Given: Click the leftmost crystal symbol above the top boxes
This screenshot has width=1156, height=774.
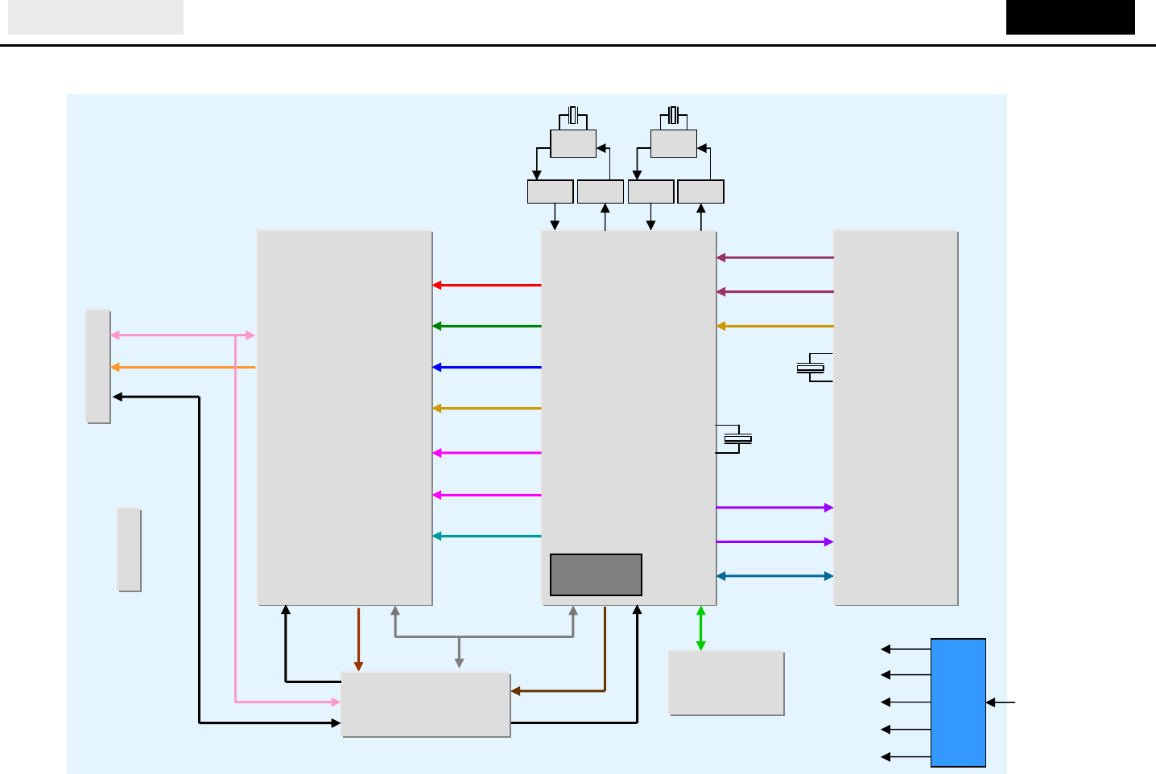Looking at the screenshot, I should click(x=573, y=115).
